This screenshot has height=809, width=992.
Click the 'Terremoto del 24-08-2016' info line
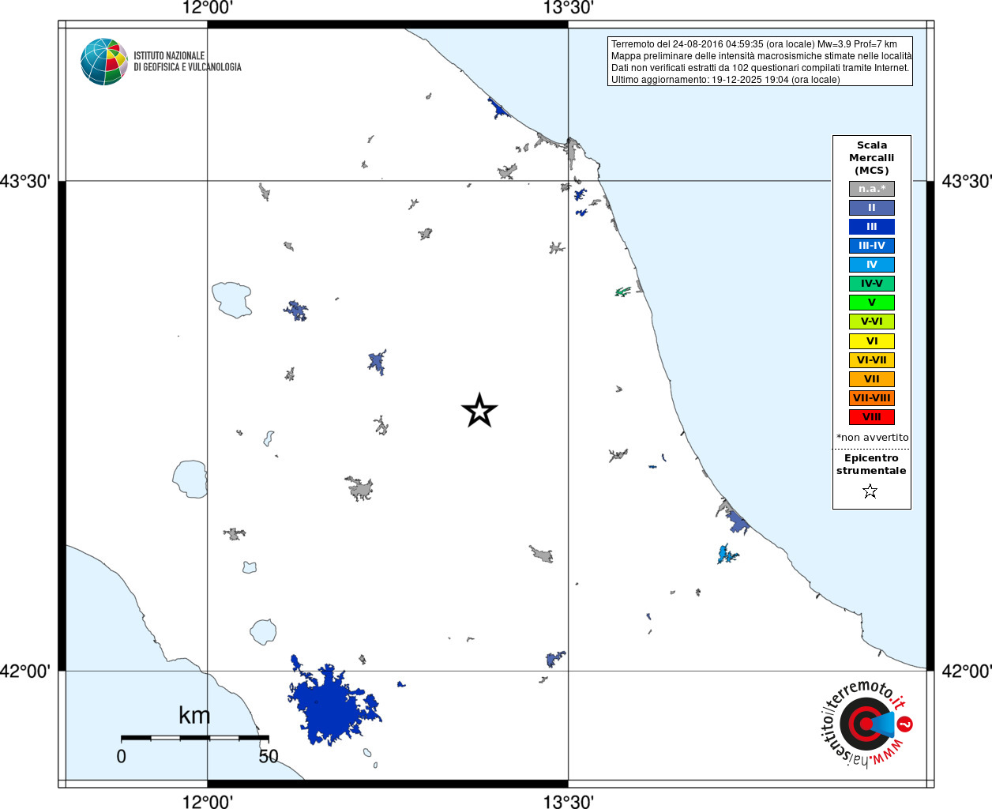coord(754,44)
